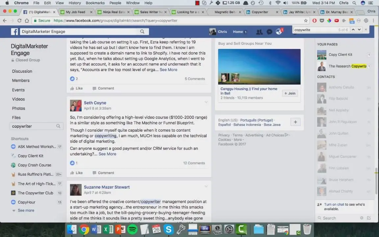This screenshot has width=379, height=237.
Task: Open the group's Members section
Action: pyautogui.click(x=21, y=81)
